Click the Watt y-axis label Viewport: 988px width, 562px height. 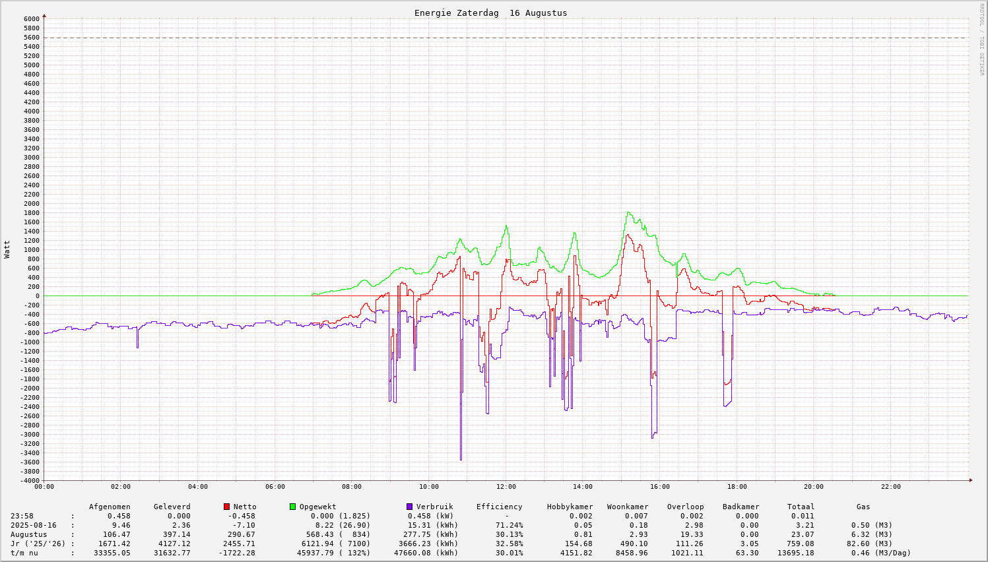pos(7,249)
